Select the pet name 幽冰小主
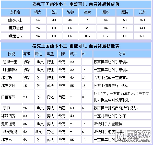The width and height of the screenshot is (153, 145). 15,20
